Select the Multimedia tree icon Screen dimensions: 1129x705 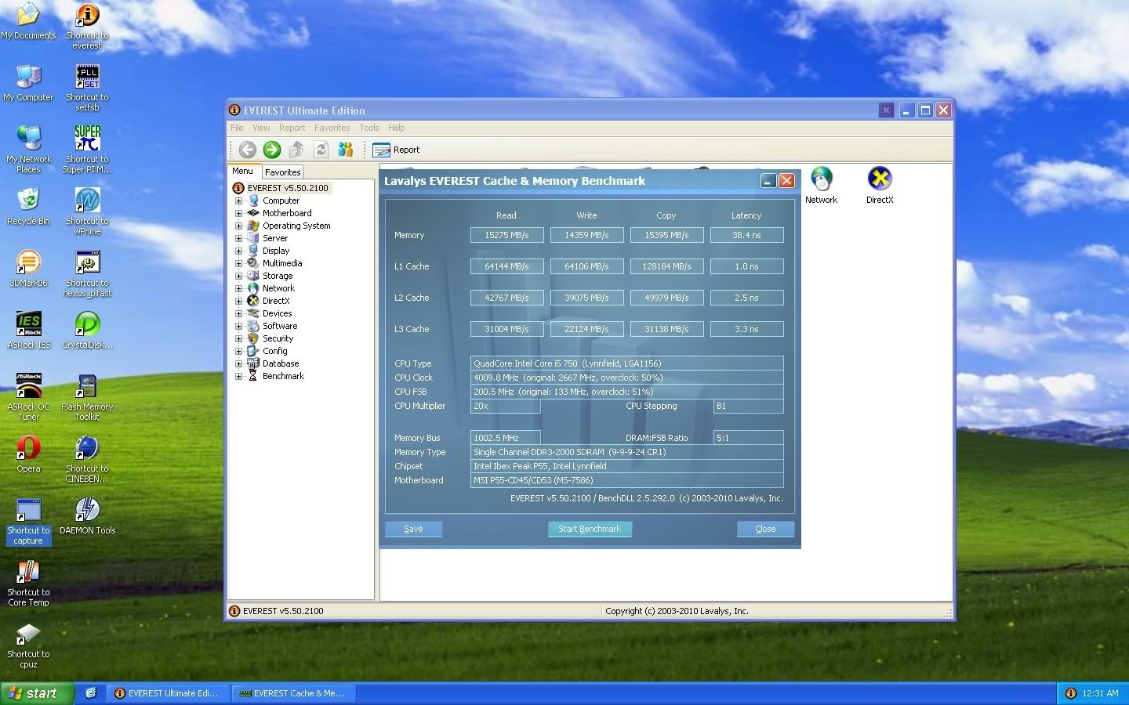tap(253, 263)
